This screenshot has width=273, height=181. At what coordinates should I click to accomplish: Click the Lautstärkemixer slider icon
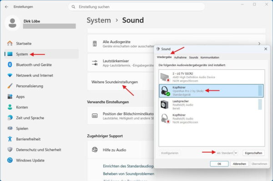95,63
